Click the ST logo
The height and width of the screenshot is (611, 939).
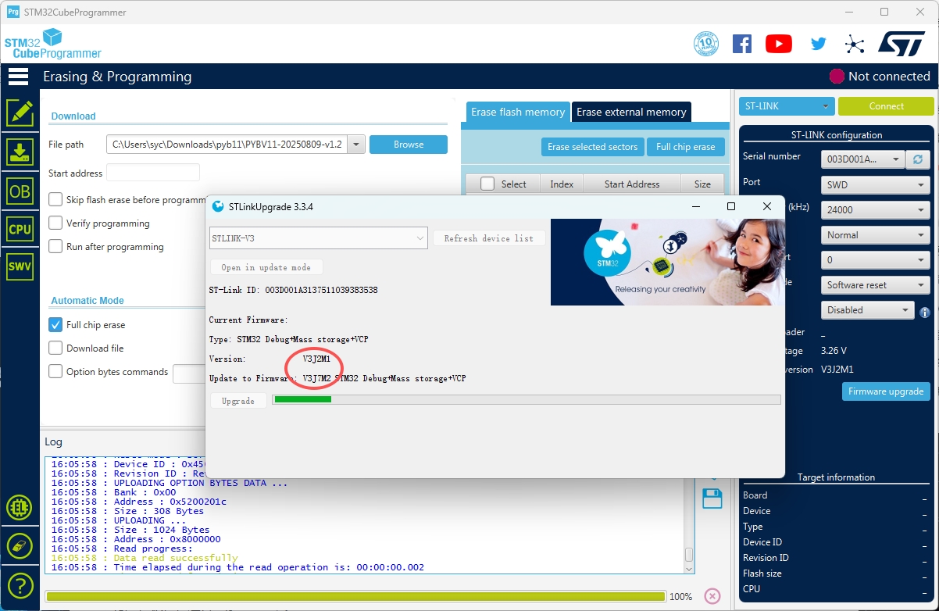click(x=902, y=44)
